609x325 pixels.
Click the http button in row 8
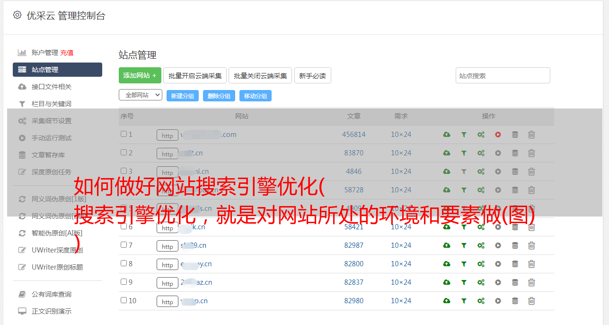[x=168, y=264]
